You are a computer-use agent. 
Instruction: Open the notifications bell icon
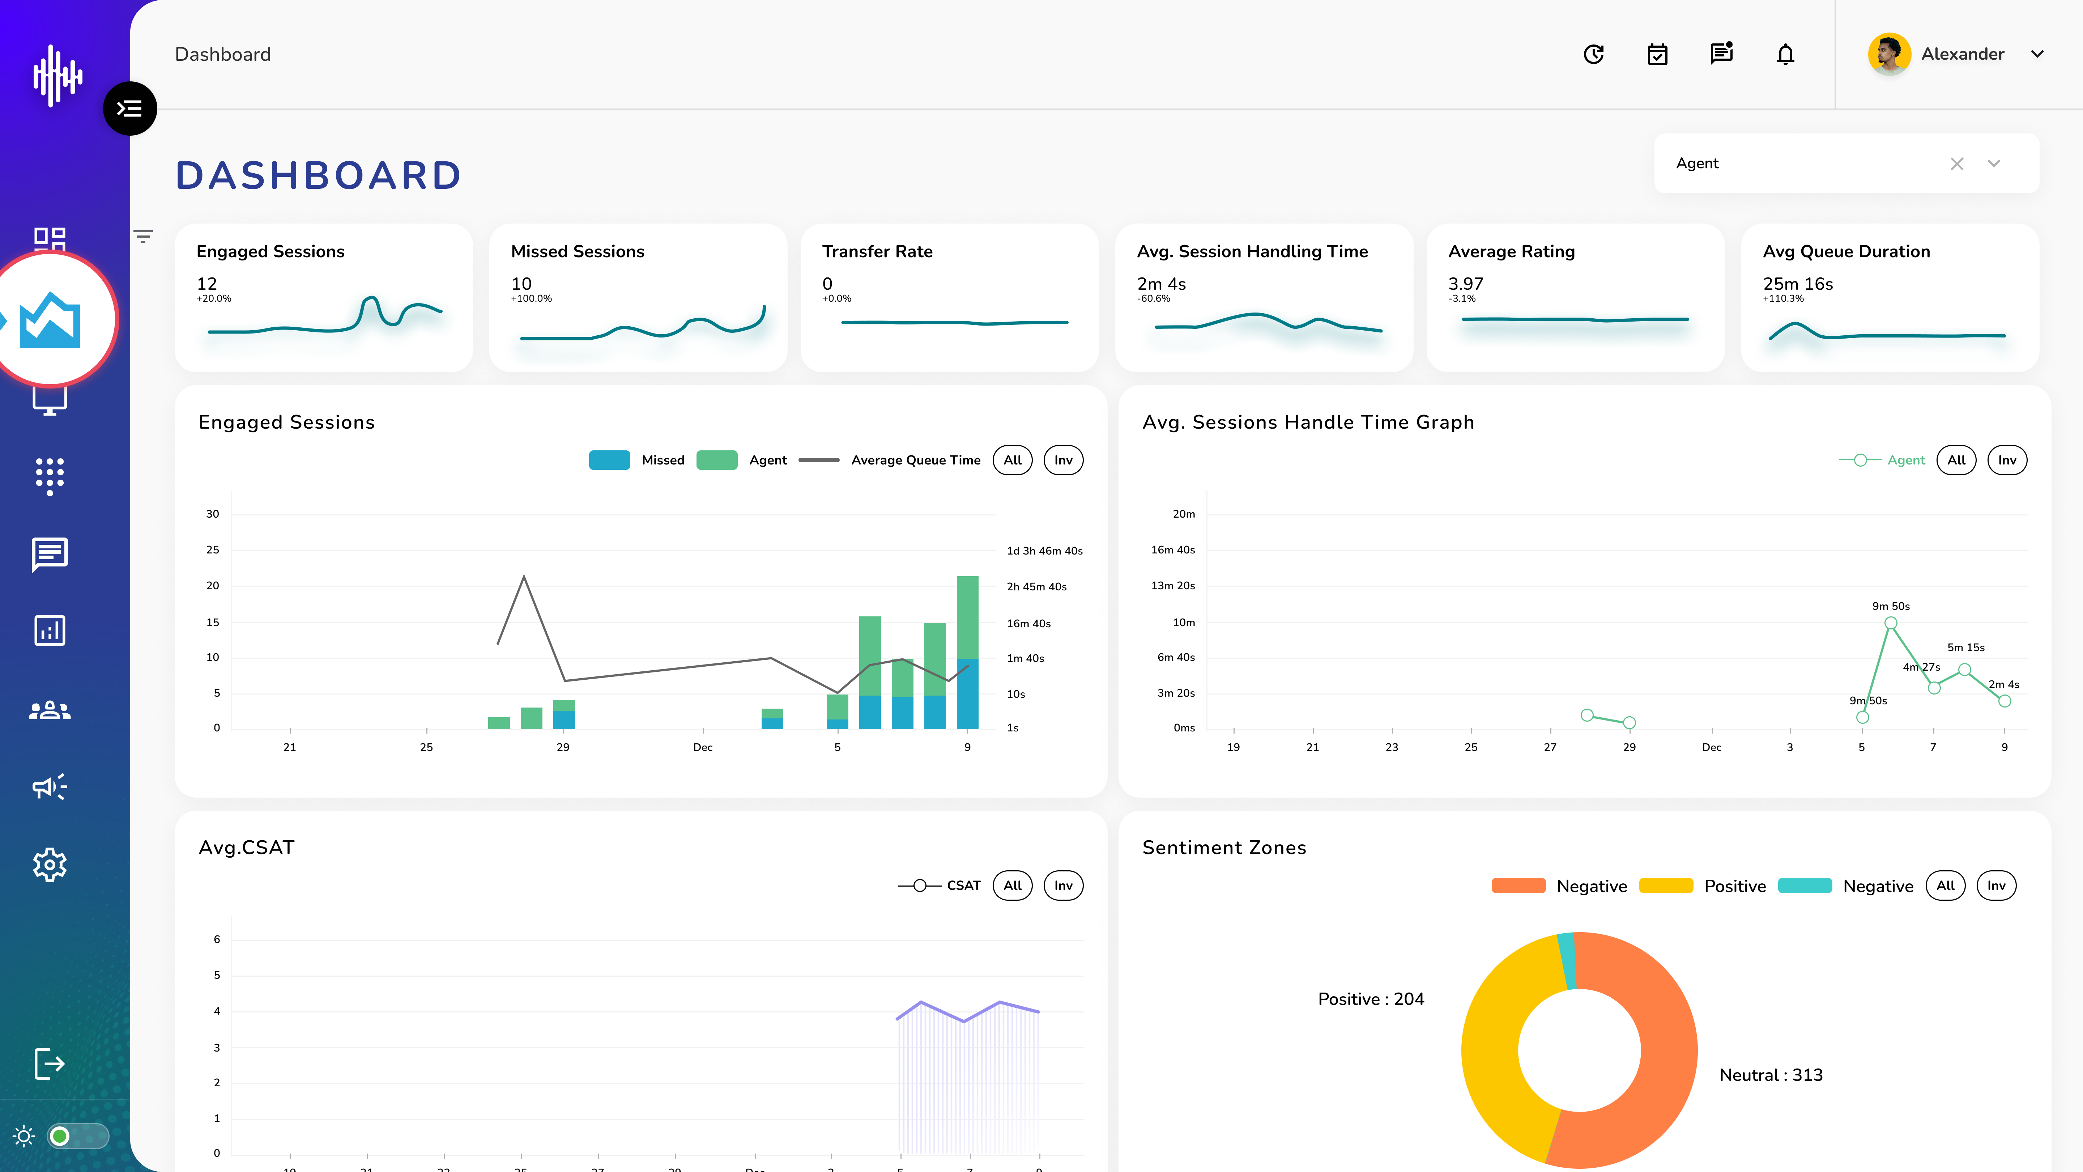[x=1785, y=54]
